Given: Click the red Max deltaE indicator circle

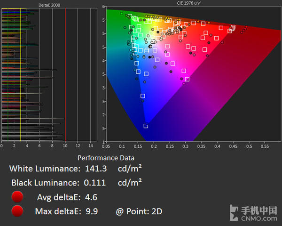Looking at the screenshot, I should click(17, 211).
